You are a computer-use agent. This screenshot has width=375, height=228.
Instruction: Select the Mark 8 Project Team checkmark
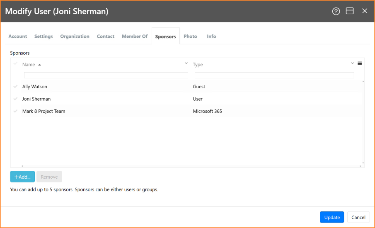coord(16,111)
